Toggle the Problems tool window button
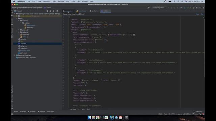Viewport: 216px width, 121px height. tap(32, 112)
